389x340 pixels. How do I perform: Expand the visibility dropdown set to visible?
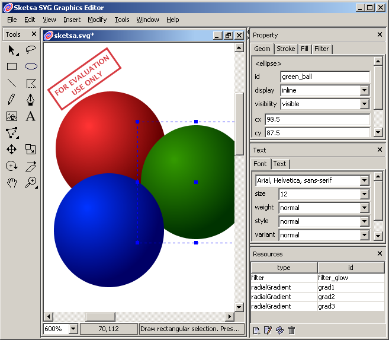tap(365, 104)
